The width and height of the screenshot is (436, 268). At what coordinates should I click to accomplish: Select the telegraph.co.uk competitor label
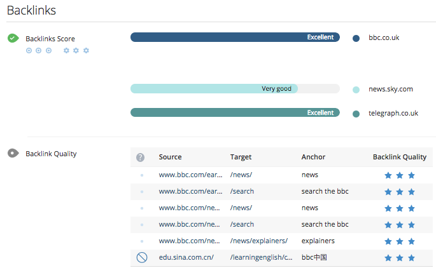tap(393, 113)
